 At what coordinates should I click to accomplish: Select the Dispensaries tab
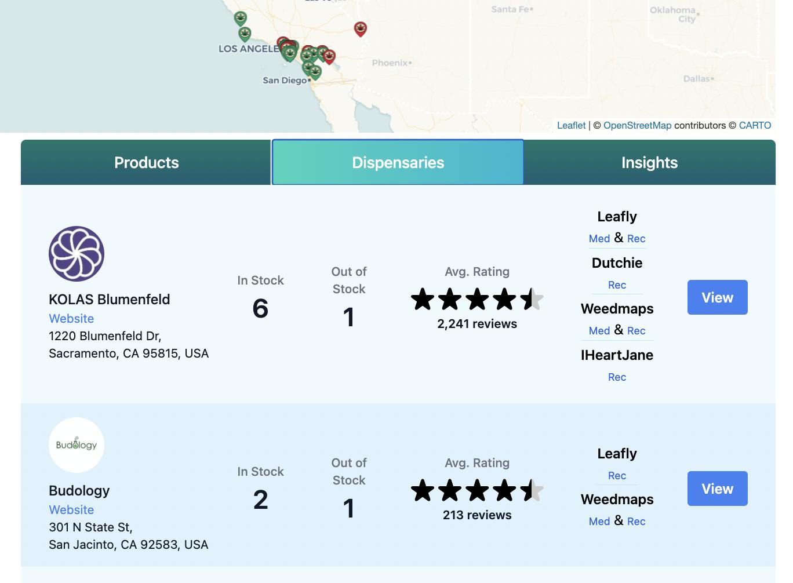(398, 162)
